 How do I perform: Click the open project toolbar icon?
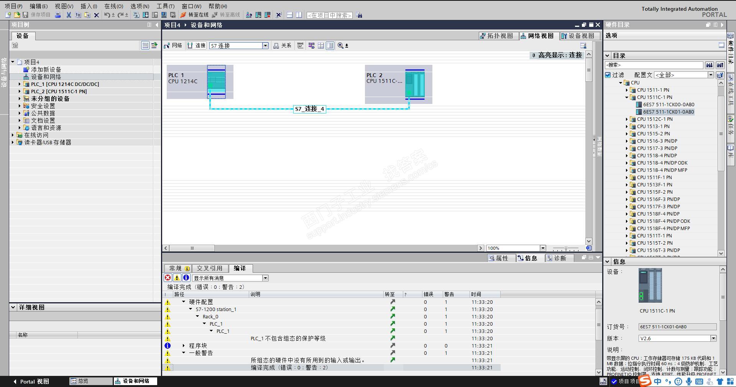[17, 15]
